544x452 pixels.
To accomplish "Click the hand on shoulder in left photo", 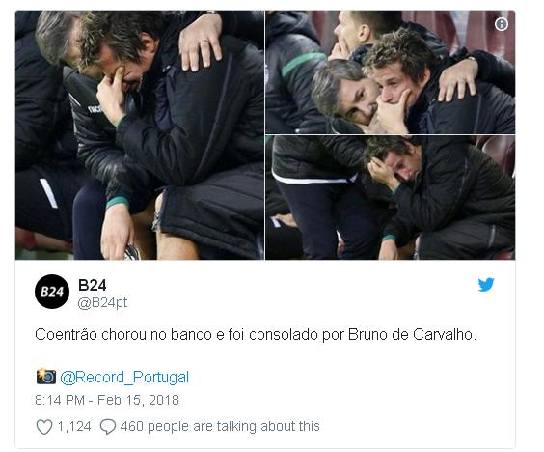I will [x=201, y=42].
